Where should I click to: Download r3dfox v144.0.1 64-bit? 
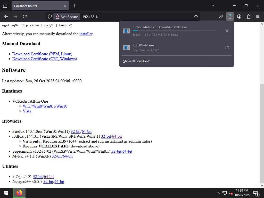point(117,136)
